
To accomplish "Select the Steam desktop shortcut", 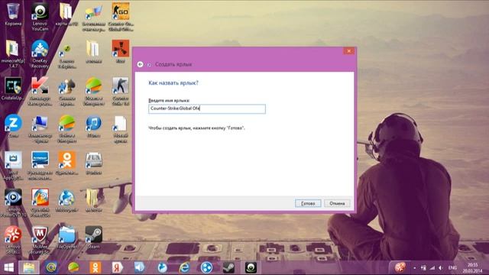I will point(93,238).
